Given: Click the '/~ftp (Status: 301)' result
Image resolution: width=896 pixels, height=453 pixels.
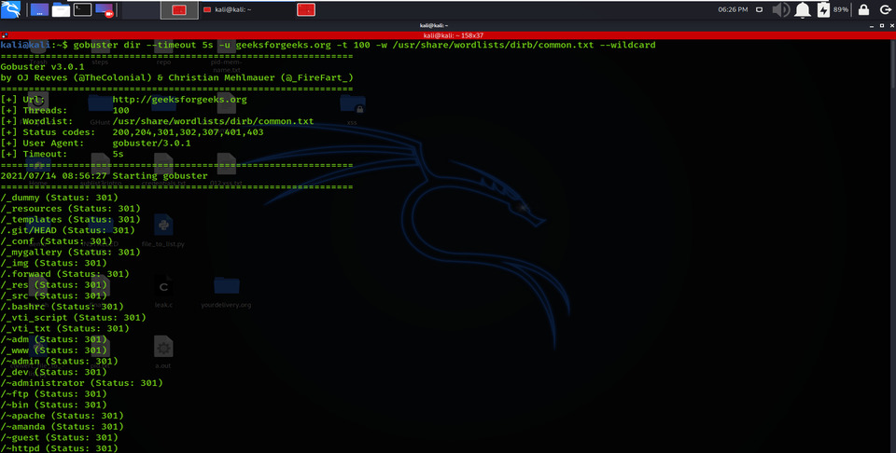Looking at the screenshot, I should click(x=54, y=393).
